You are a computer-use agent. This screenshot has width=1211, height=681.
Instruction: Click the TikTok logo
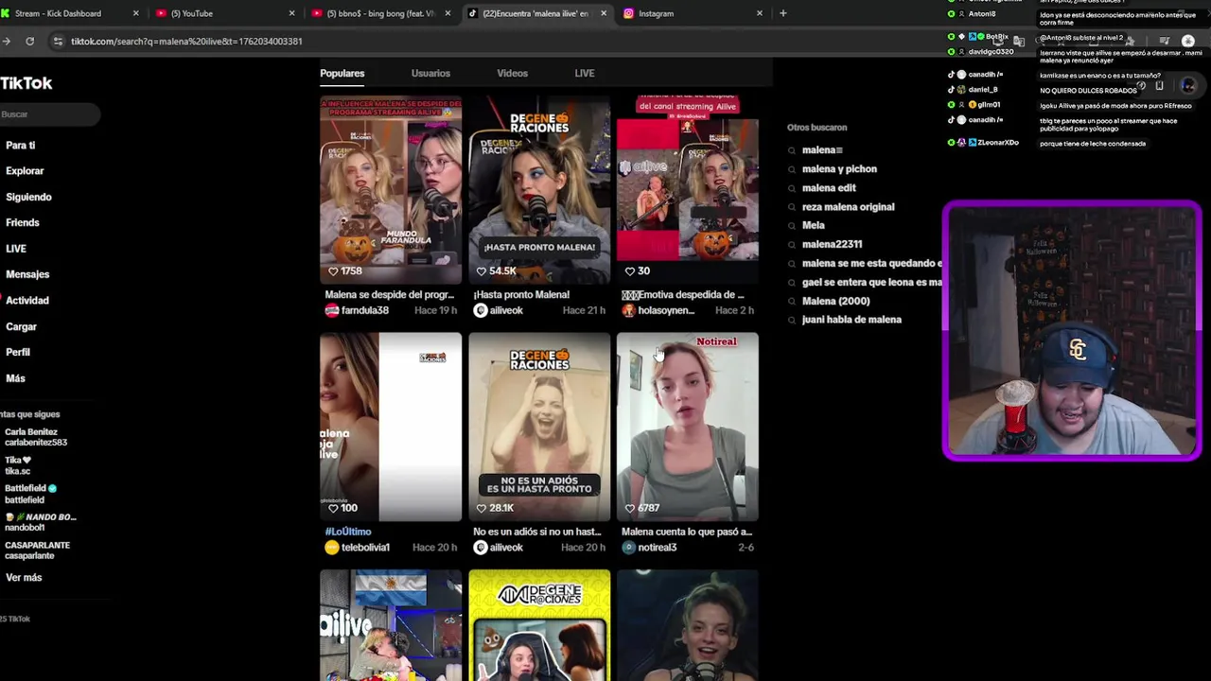(x=26, y=83)
